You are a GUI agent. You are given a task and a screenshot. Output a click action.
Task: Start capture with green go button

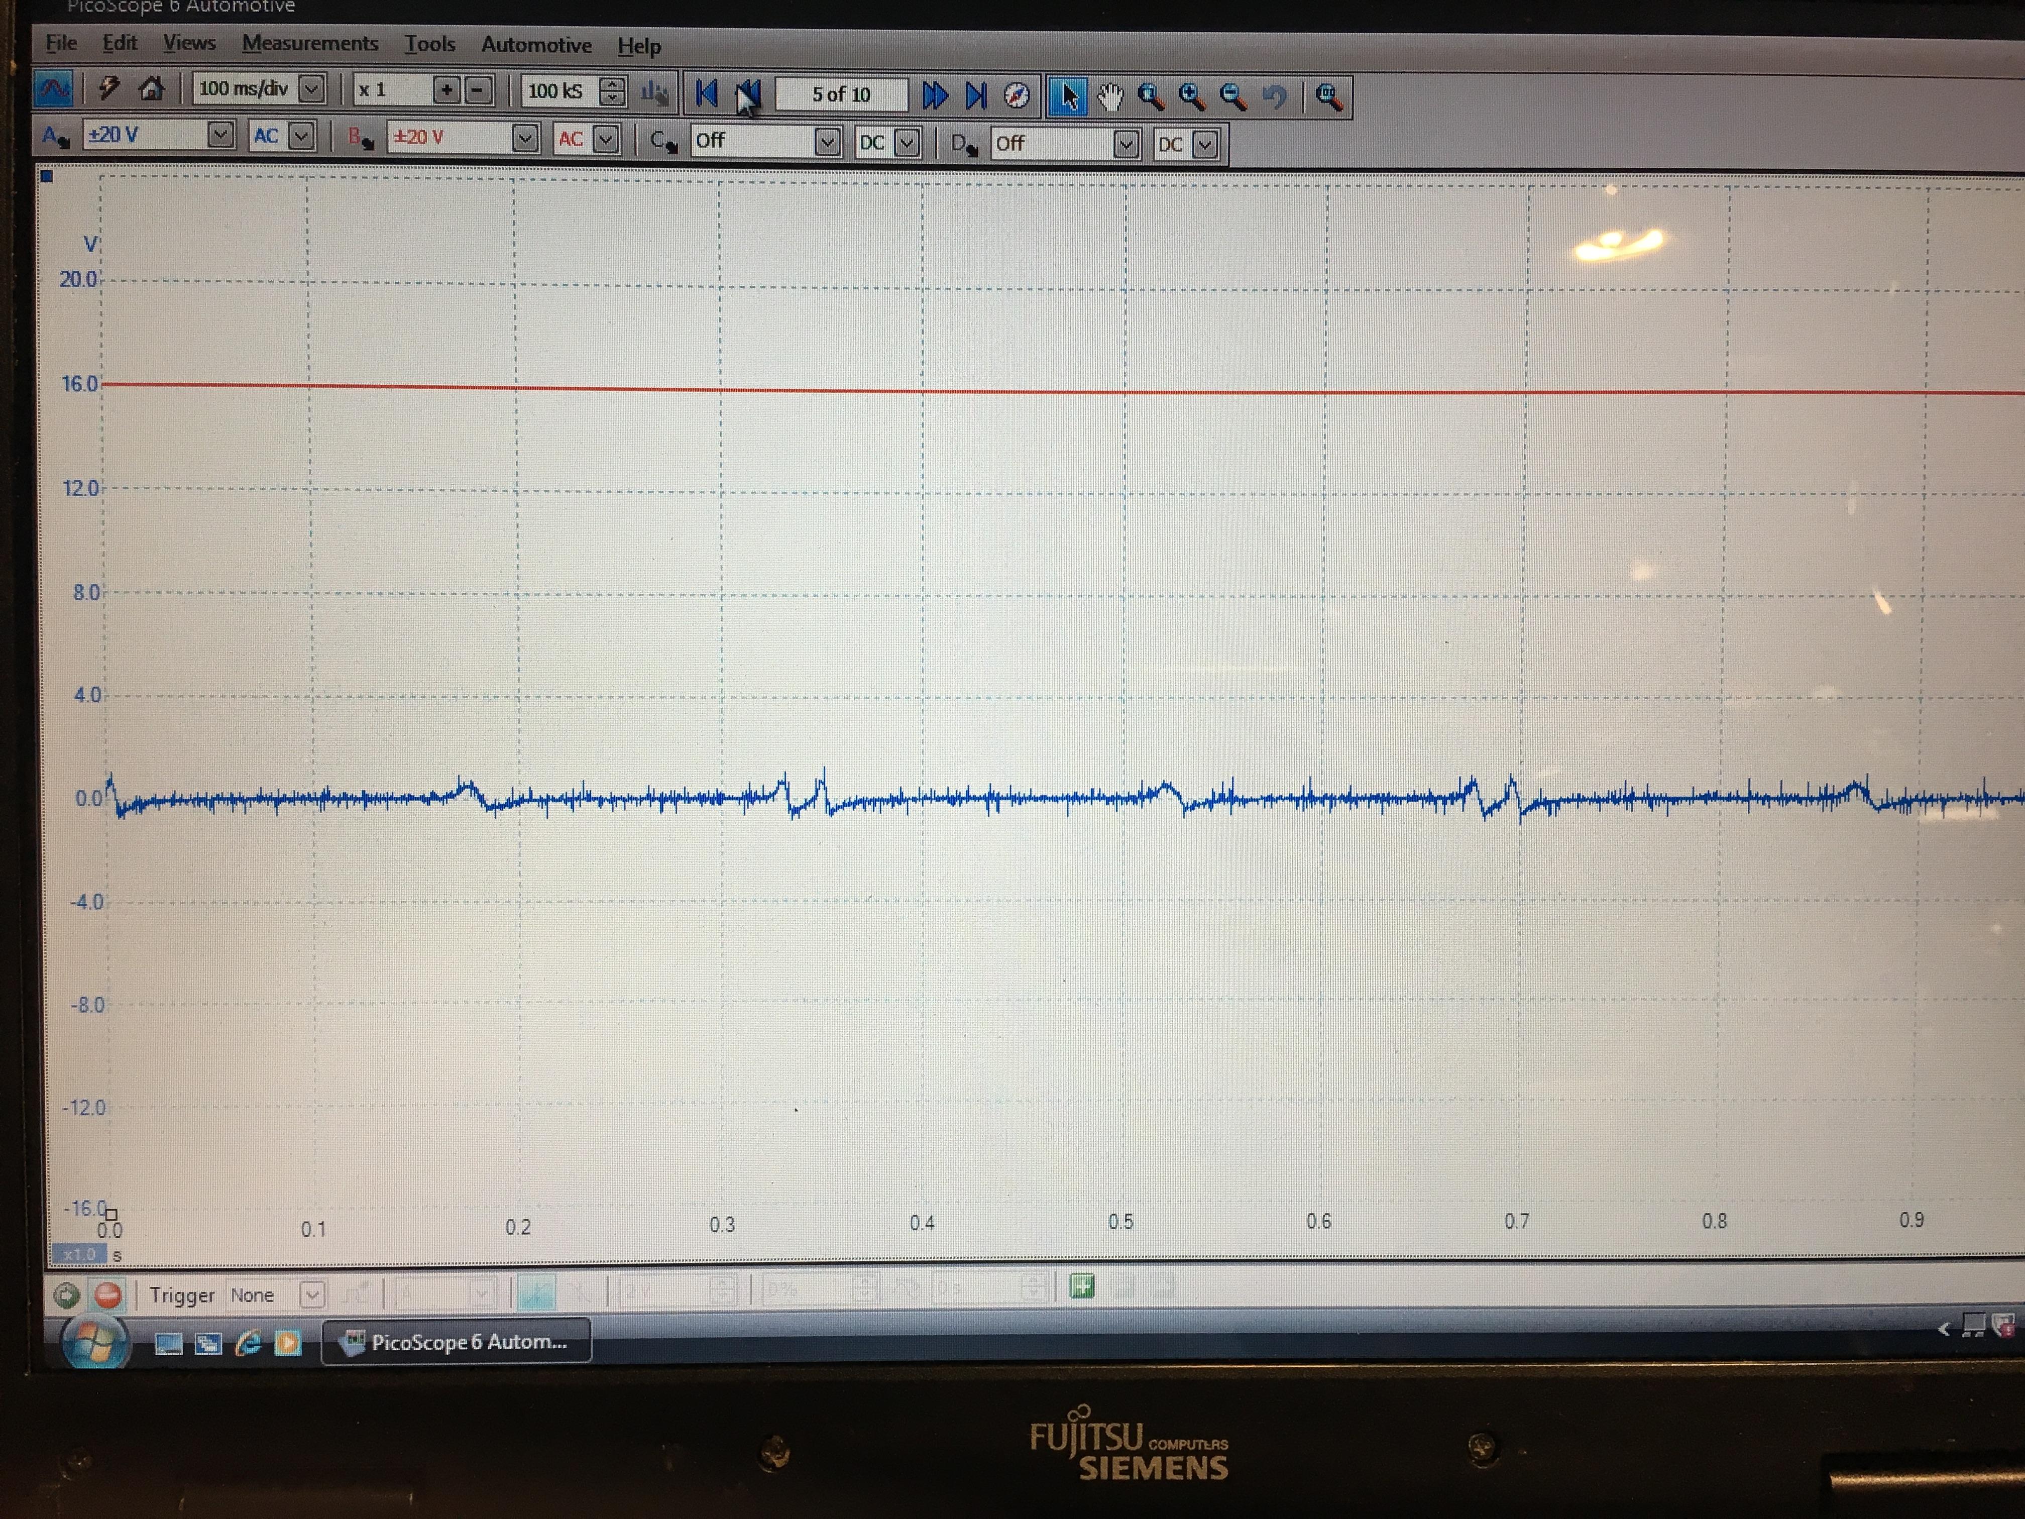tap(67, 1294)
